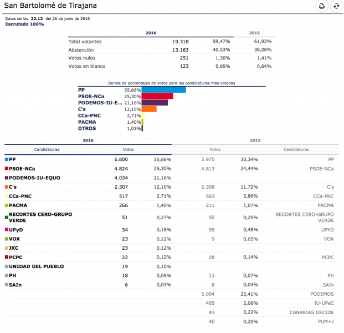The image size is (344, 333).
Task: Click the orange C's party color square
Action: [7, 187]
